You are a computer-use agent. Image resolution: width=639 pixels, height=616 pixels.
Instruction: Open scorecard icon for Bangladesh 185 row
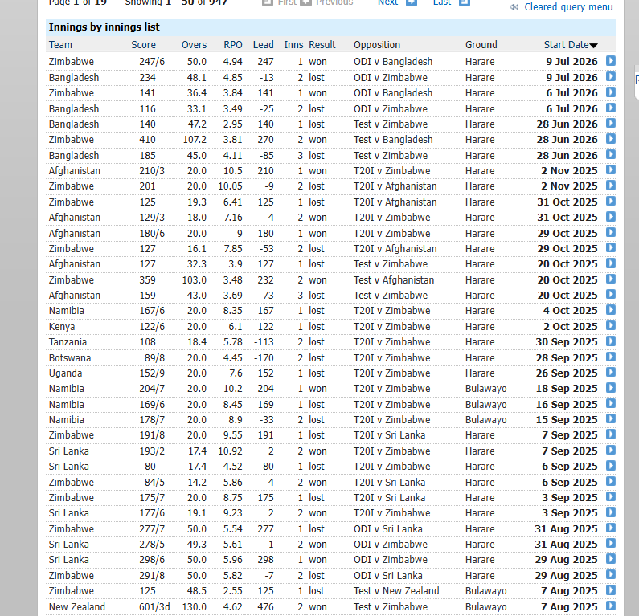coord(611,155)
